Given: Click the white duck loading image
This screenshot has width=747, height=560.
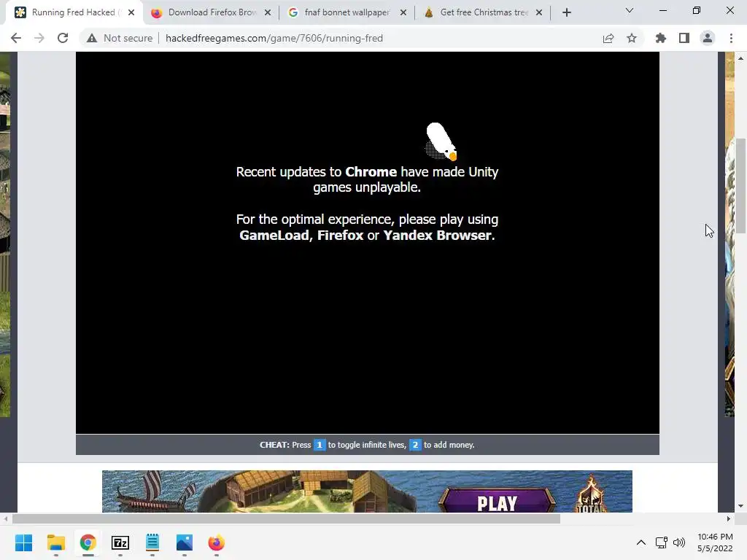Looking at the screenshot, I should (x=441, y=141).
